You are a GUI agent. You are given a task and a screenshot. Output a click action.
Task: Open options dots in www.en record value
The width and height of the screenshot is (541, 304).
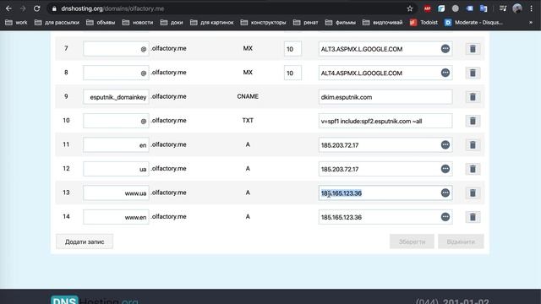click(445, 217)
